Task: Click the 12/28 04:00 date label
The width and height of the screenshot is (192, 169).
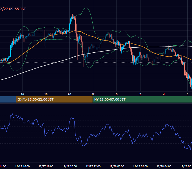Action: pos(164,166)
